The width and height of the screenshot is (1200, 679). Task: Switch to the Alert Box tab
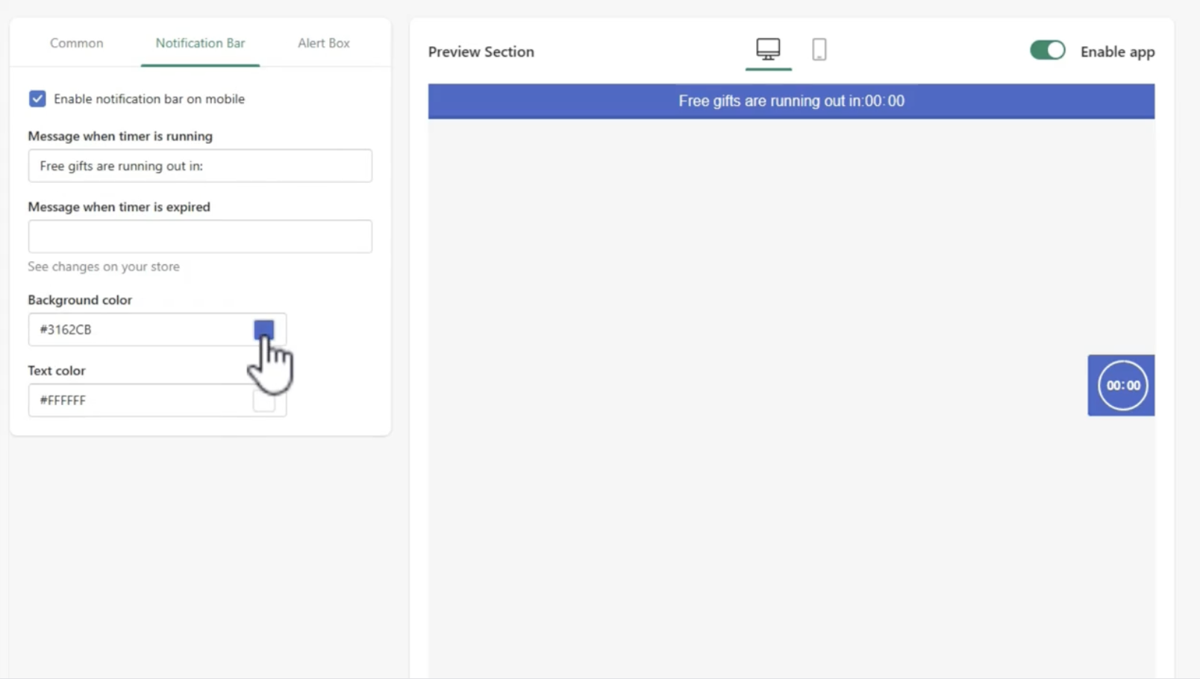[x=324, y=43]
